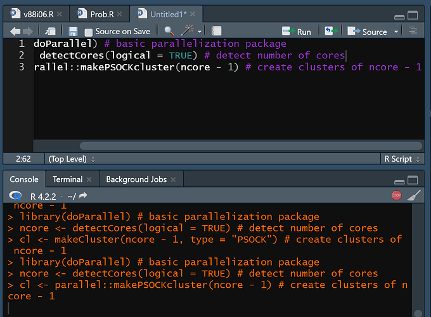Click R 4.2.2 version label
The width and height of the screenshot is (431, 317).
pos(43,197)
